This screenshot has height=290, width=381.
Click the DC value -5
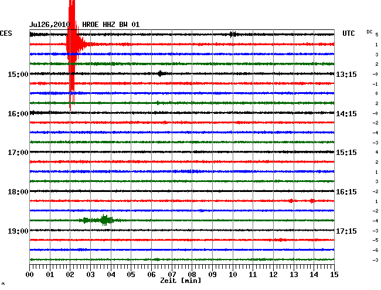375,240
